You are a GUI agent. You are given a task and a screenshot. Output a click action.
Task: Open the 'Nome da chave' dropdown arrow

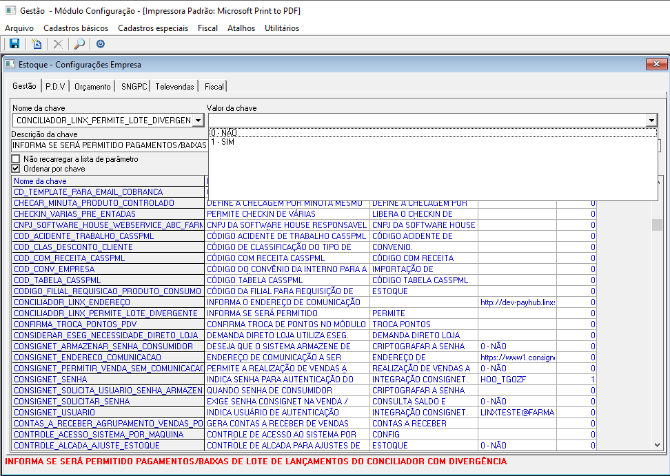(199, 121)
